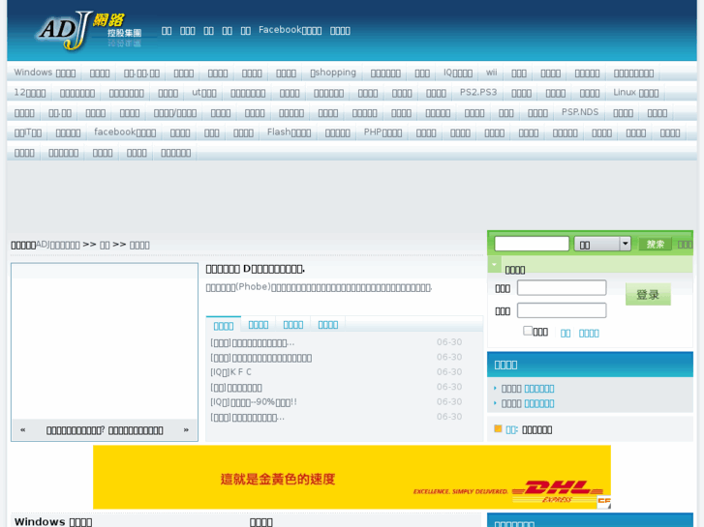Click the green 搜索 search button
704x527 pixels.
click(x=655, y=244)
